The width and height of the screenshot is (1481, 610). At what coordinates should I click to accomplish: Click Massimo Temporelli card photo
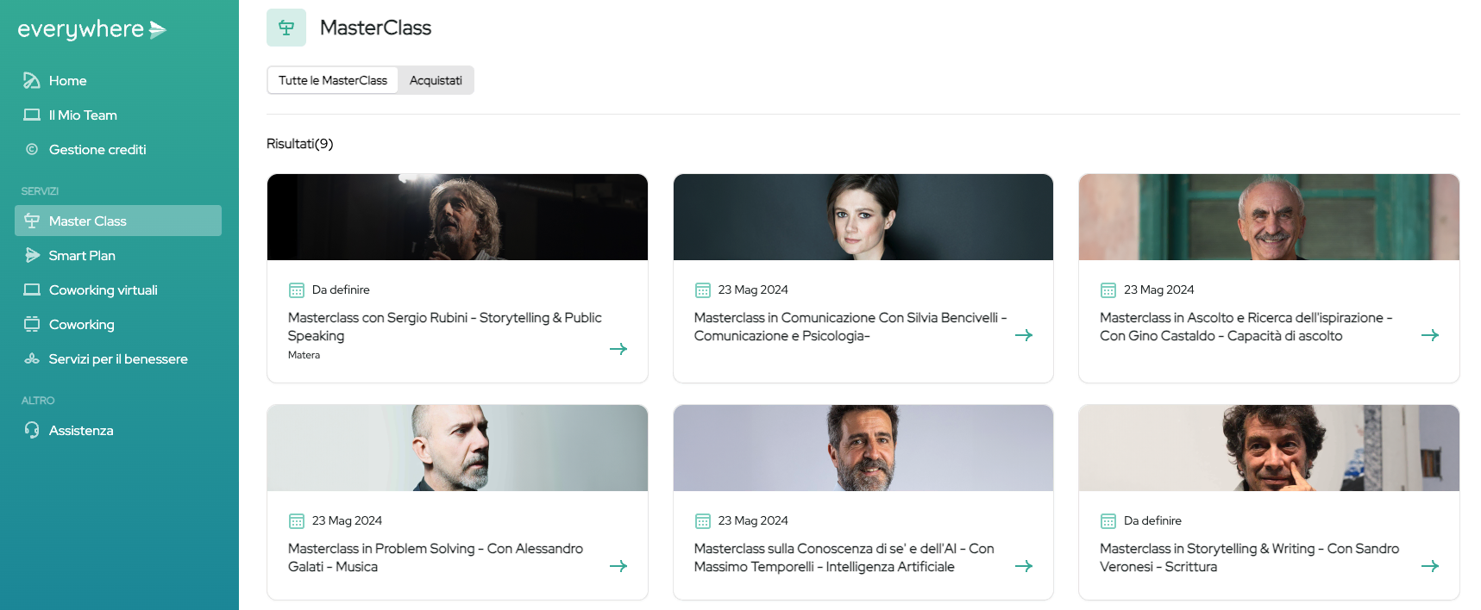863,448
